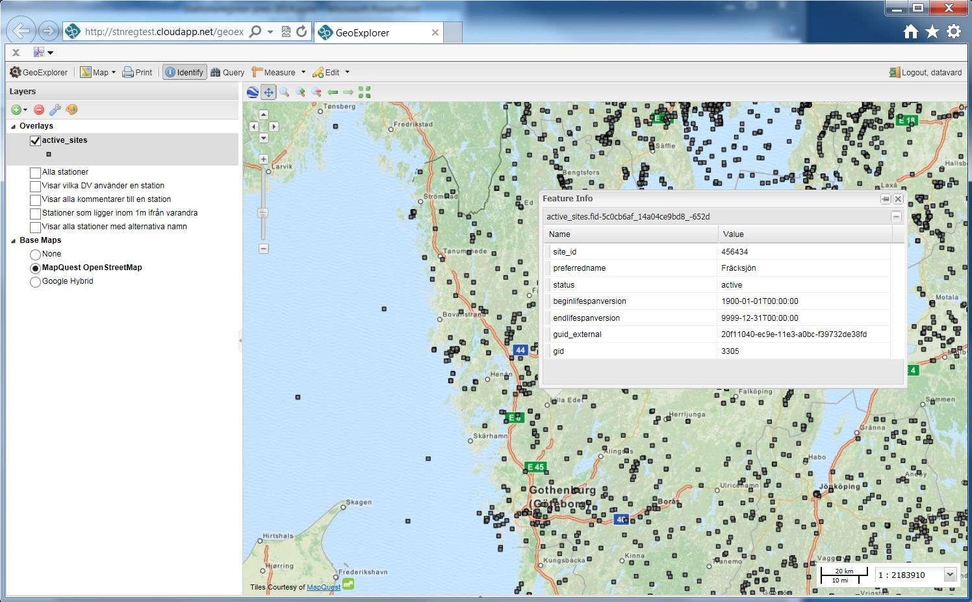The width and height of the screenshot is (972, 602).
Task: Close the toolbar with X below address bar
Action: tap(16, 53)
